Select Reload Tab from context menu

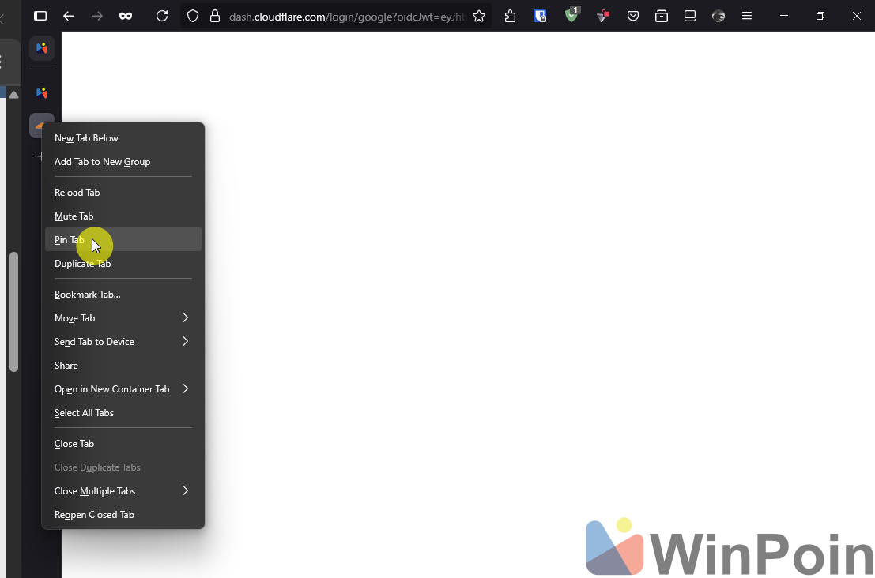click(123, 193)
